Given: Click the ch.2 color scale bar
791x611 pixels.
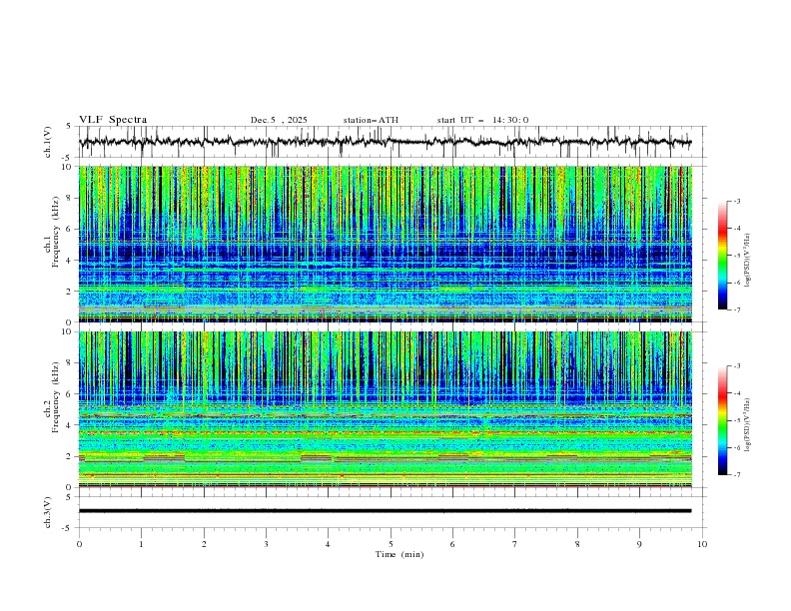Looking at the screenshot, I should point(722,420).
